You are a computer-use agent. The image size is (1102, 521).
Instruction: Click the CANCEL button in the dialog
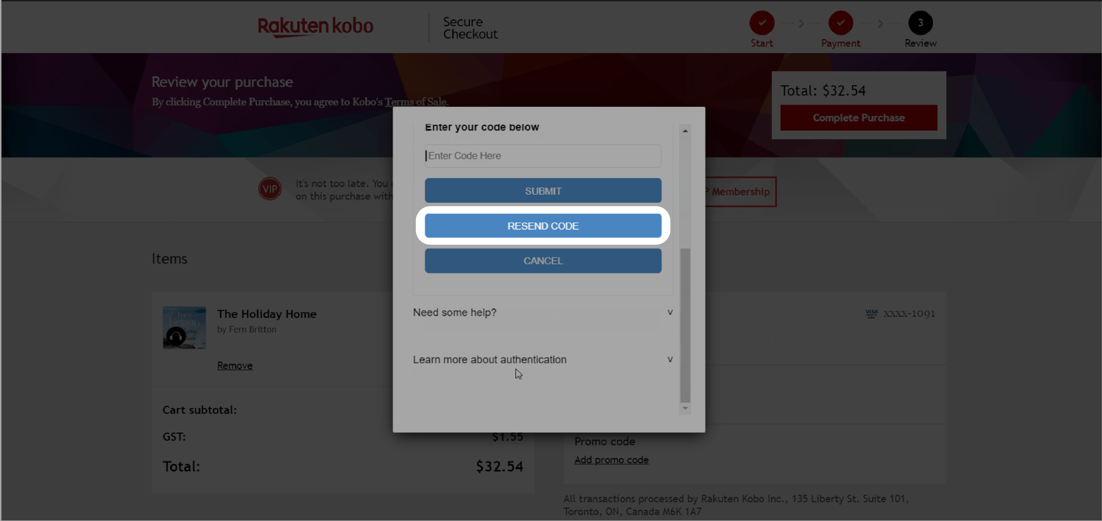pyautogui.click(x=543, y=260)
